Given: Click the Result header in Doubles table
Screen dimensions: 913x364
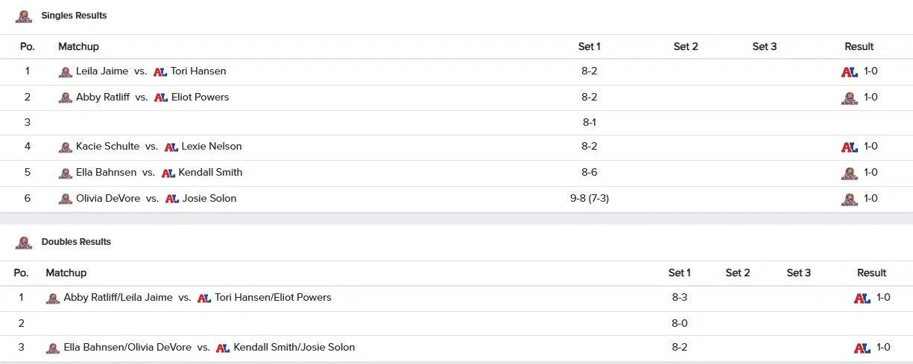Looking at the screenshot, I should click(871, 273).
